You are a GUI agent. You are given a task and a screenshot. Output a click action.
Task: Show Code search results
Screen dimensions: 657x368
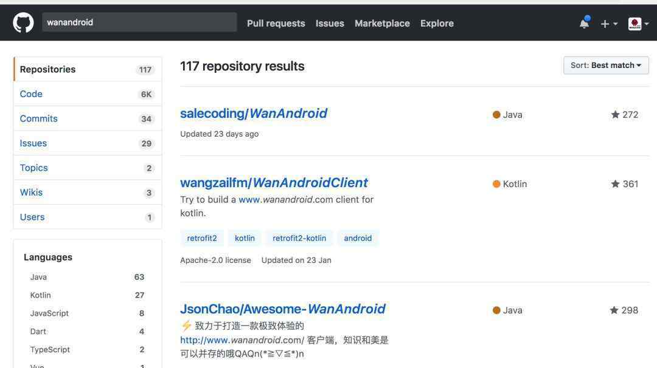tap(88, 94)
